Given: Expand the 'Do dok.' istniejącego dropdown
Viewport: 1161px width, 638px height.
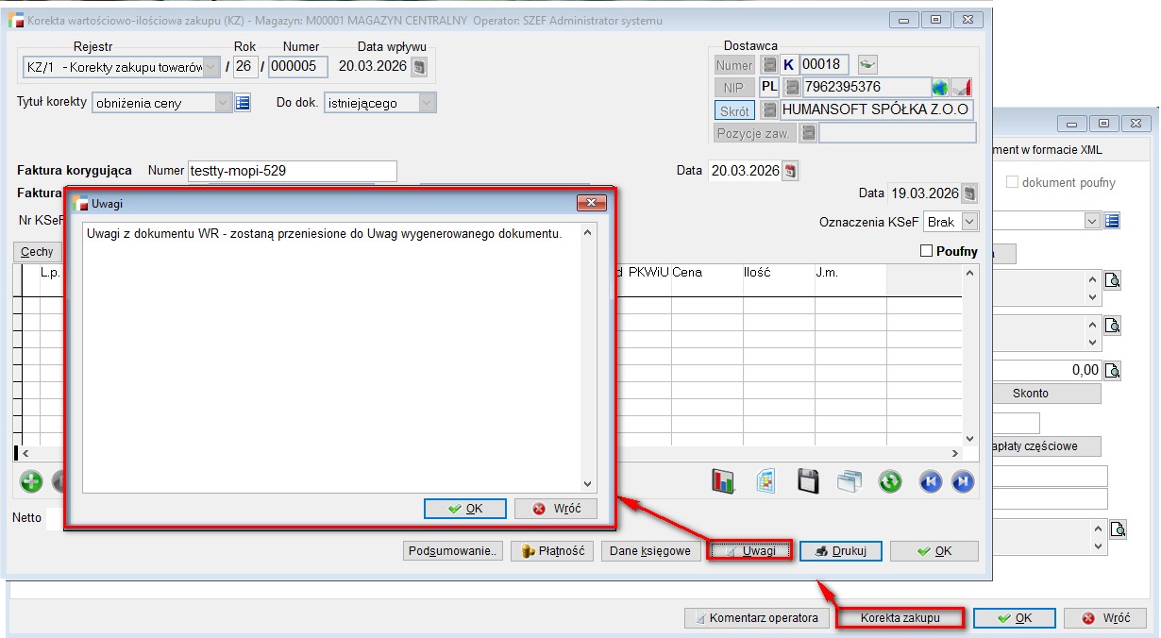Looking at the screenshot, I should (427, 103).
